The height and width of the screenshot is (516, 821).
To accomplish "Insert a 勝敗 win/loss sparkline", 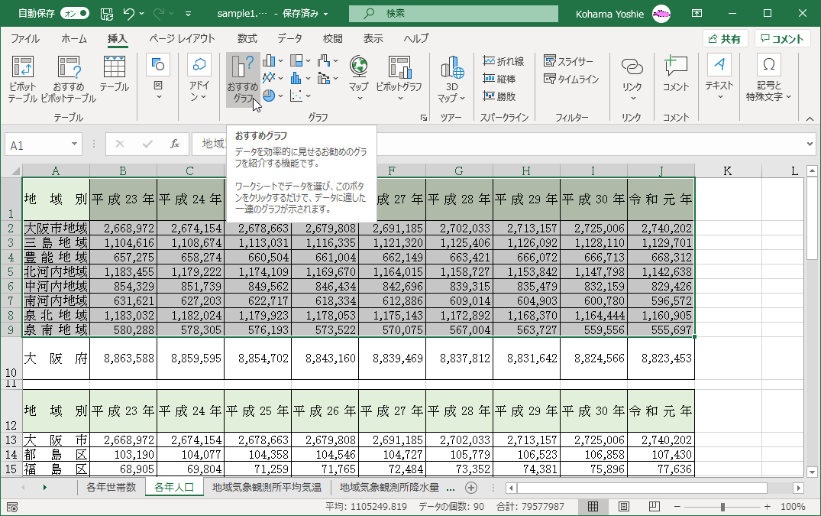I will [x=499, y=96].
